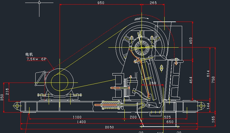This screenshot has width=230, height=133.
Task: Select the 1400 dimension text
Action: click(x=81, y=122)
